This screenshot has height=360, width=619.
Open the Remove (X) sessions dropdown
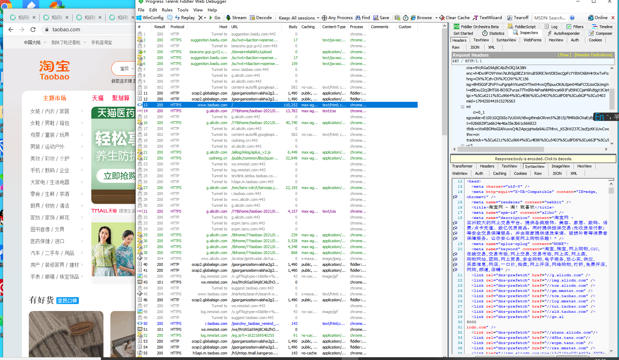202,18
